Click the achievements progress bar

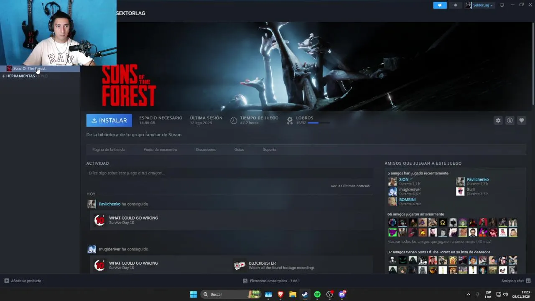coord(318,123)
